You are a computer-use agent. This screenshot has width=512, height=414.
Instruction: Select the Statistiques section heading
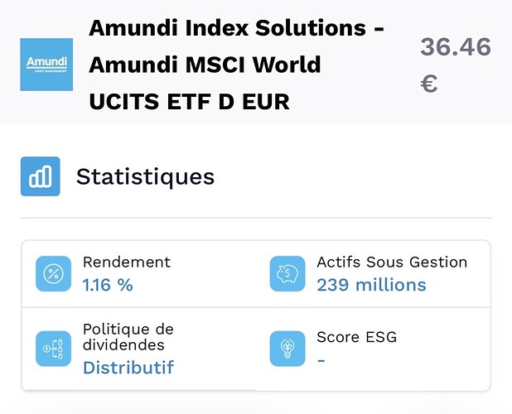(x=145, y=176)
